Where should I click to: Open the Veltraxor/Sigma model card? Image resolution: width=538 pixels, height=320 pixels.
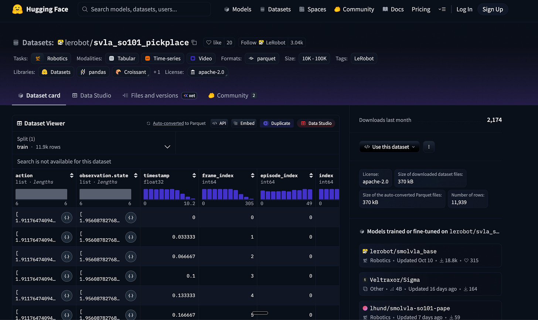pyautogui.click(x=430, y=284)
